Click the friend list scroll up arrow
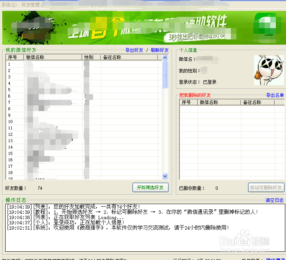This screenshot has height=260, width=286. tap(165, 58)
